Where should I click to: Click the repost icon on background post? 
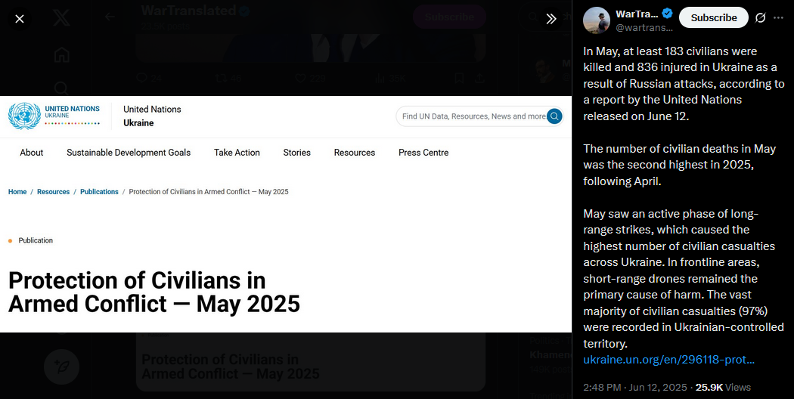pyautogui.click(x=220, y=78)
